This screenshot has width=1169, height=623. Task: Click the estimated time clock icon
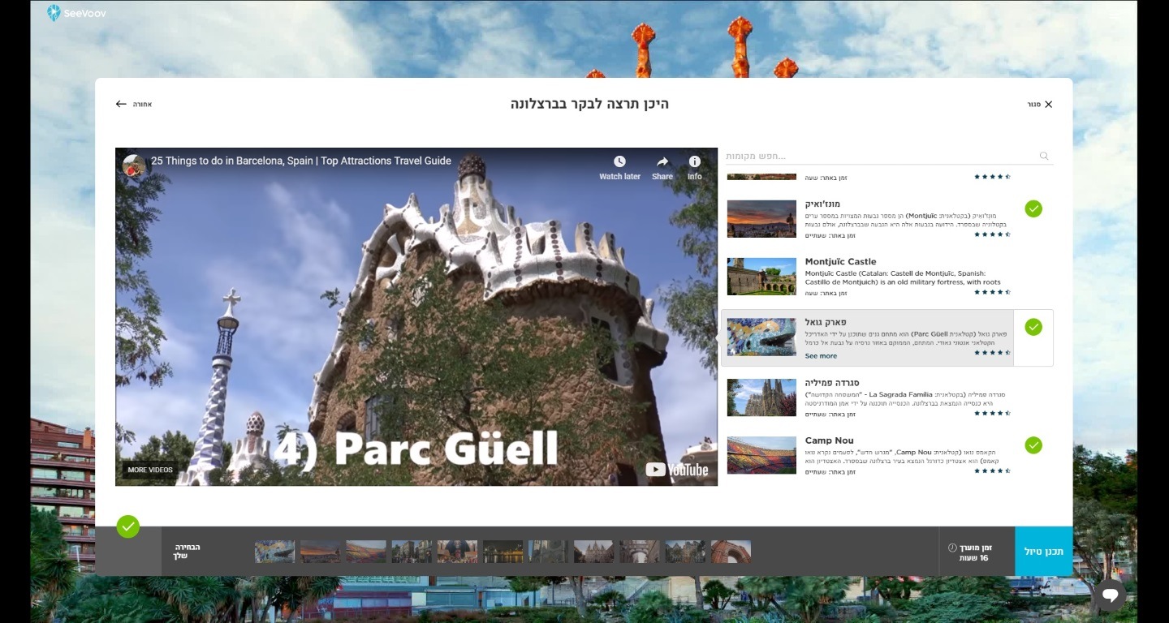(952, 548)
